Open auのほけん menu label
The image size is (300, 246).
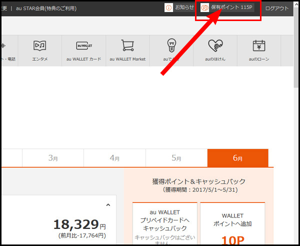point(215,59)
